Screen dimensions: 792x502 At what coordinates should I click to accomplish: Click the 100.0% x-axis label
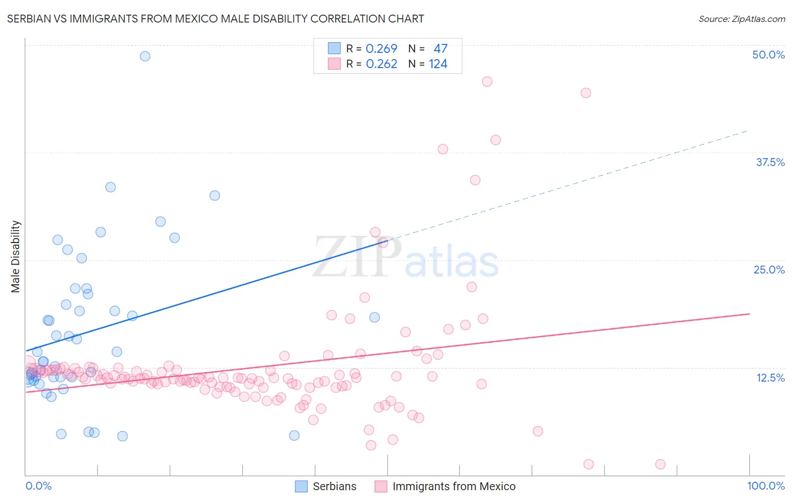click(x=766, y=486)
